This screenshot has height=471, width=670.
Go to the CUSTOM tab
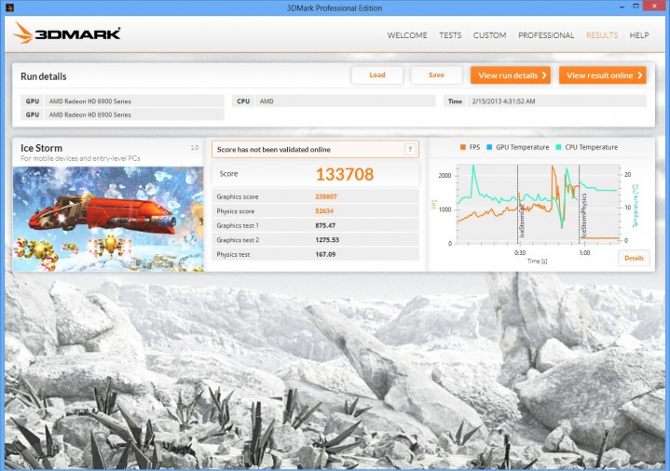click(x=489, y=35)
